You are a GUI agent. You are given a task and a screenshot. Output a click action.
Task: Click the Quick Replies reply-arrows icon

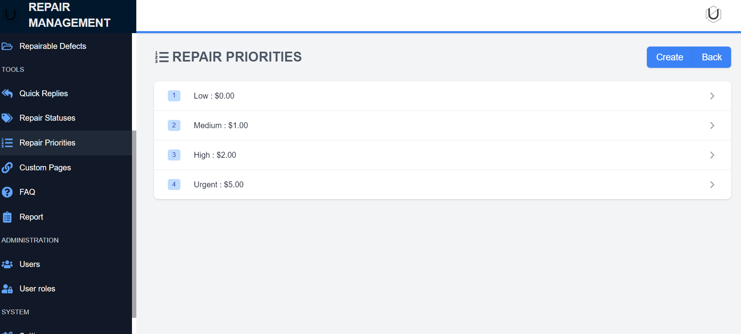pyautogui.click(x=7, y=93)
